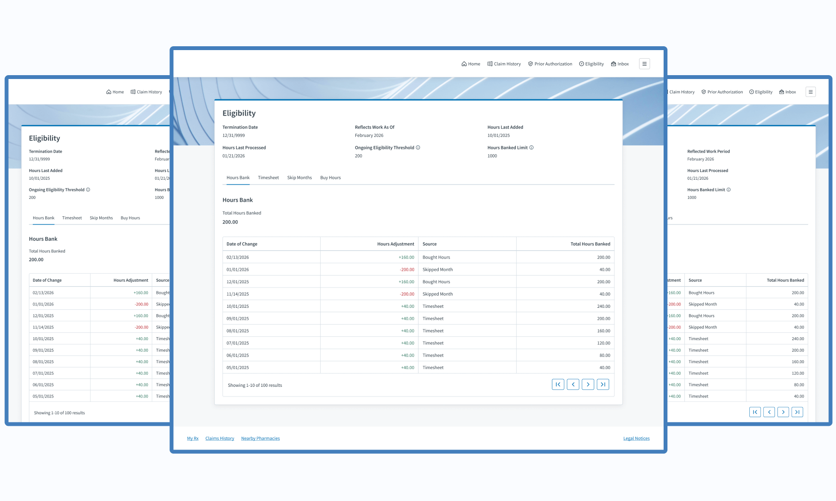Screen dimensions: 836x501
Task: Open the Buy Hours tab in center panel
Action: click(x=330, y=178)
